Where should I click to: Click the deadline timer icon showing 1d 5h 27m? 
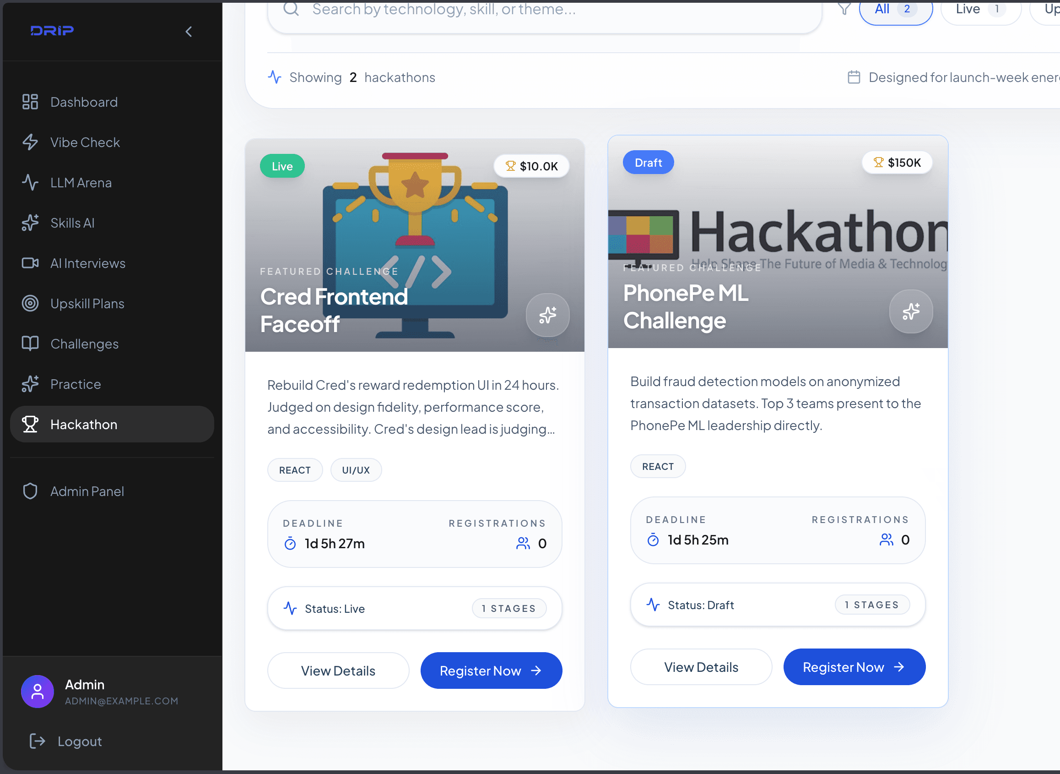click(x=290, y=544)
